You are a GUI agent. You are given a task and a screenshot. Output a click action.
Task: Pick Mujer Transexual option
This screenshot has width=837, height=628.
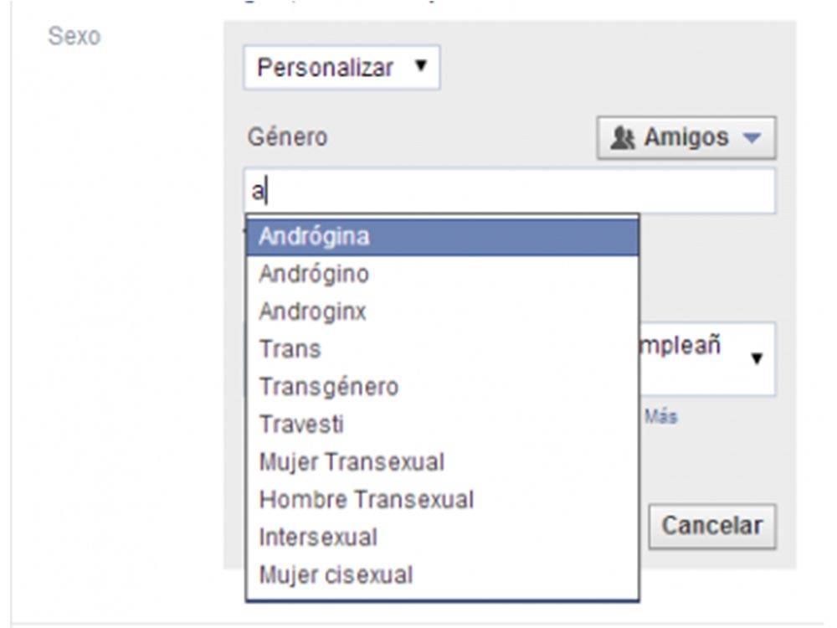click(443, 462)
